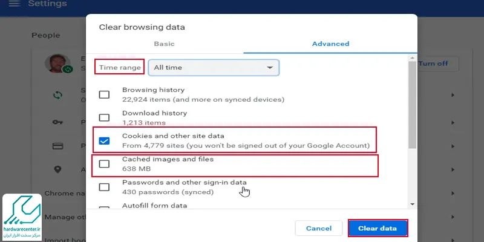Click the dialog's vertical scrollbar thumb
This screenshot has height=242, width=484.
tap(412, 106)
